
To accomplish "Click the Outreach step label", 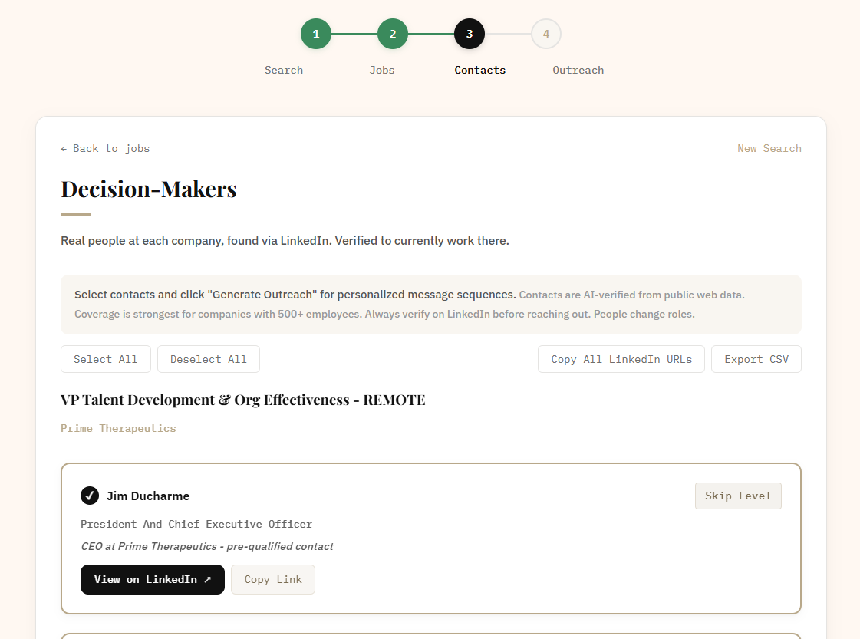I will (x=578, y=71).
